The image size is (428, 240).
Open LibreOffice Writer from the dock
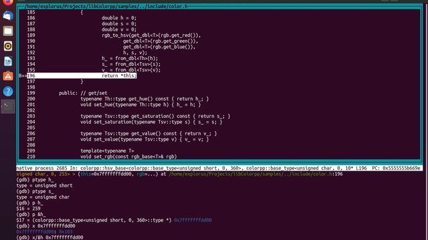pyautogui.click(x=8, y=61)
